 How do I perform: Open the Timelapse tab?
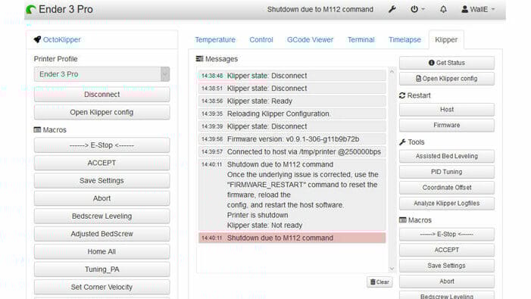pyautogui.click(x=404, y=40)
